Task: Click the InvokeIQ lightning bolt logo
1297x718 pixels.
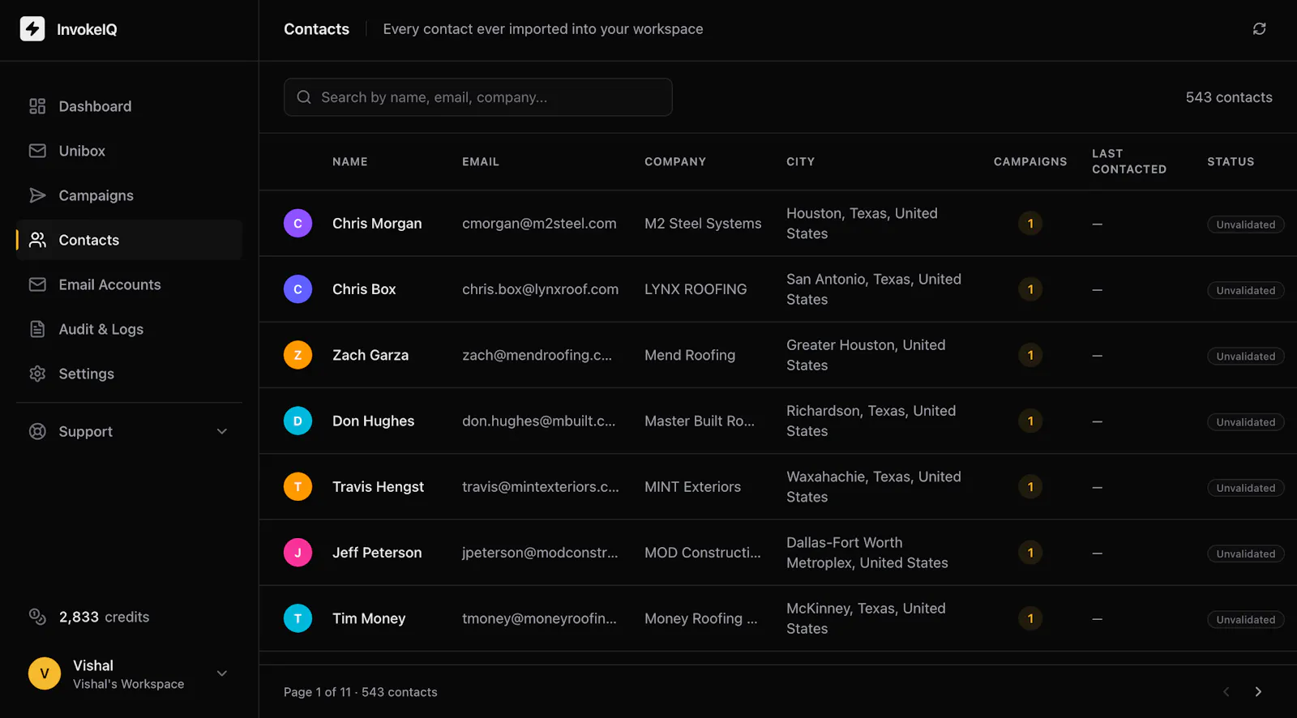Action: [x=32, y=29]
